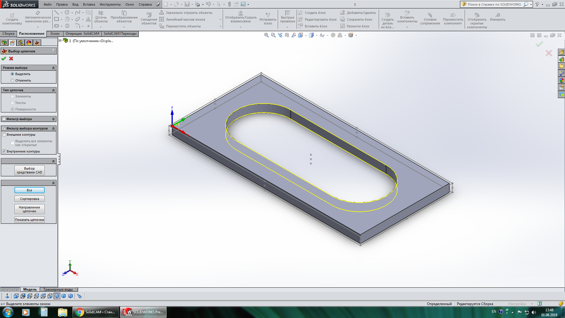Open Zoom to Fit view tool
The height and width of the screenshot is (318, 565).
tap(266, 35)
